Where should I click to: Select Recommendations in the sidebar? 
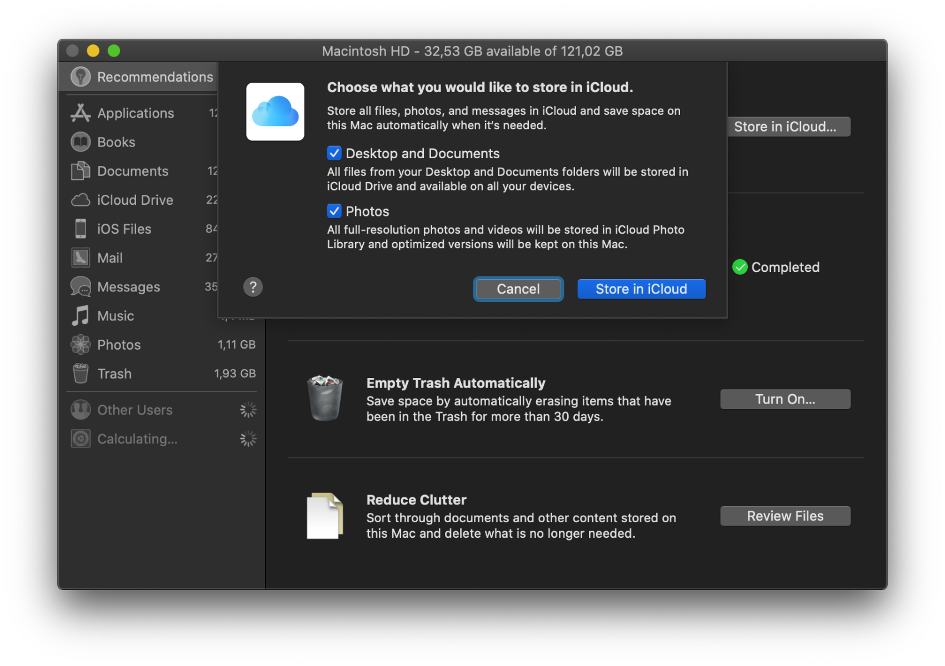tap(138, 77)
